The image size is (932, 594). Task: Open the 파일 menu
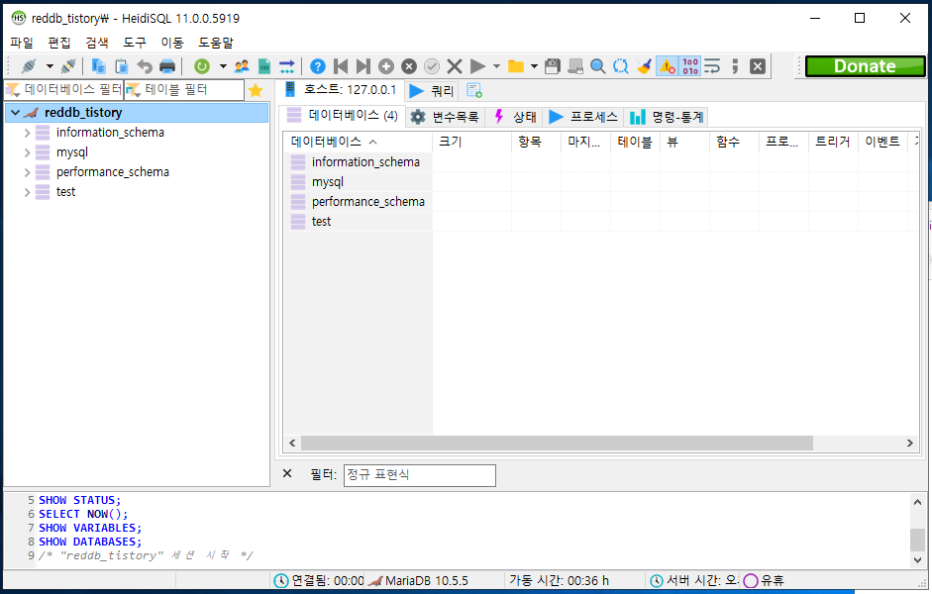pyautogui.click(x=22, y=43)
